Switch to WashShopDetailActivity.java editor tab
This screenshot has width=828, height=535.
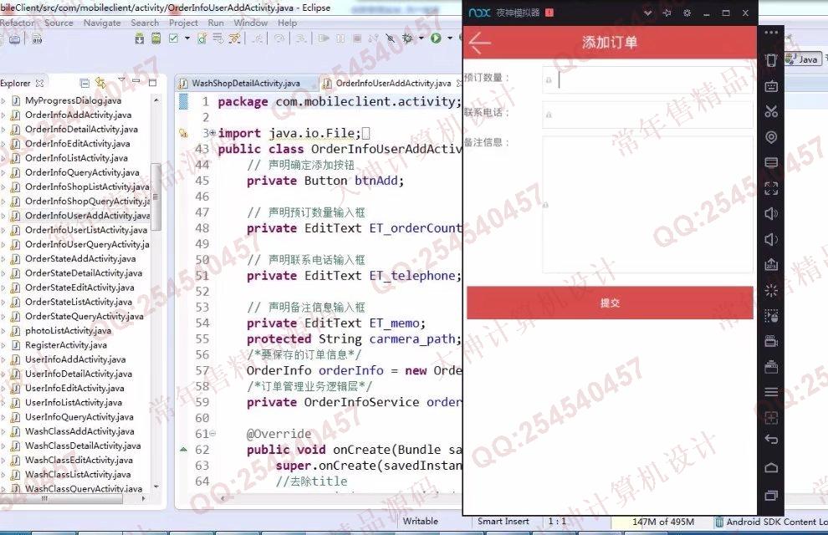click(246, 84)
